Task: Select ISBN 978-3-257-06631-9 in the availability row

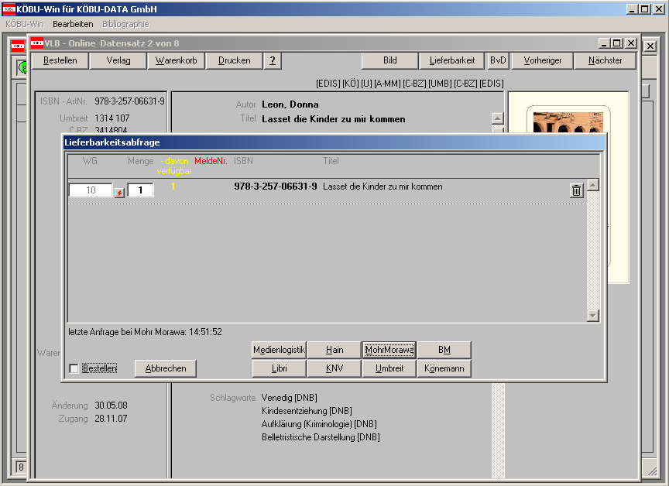Action: [x=276, y=187]
